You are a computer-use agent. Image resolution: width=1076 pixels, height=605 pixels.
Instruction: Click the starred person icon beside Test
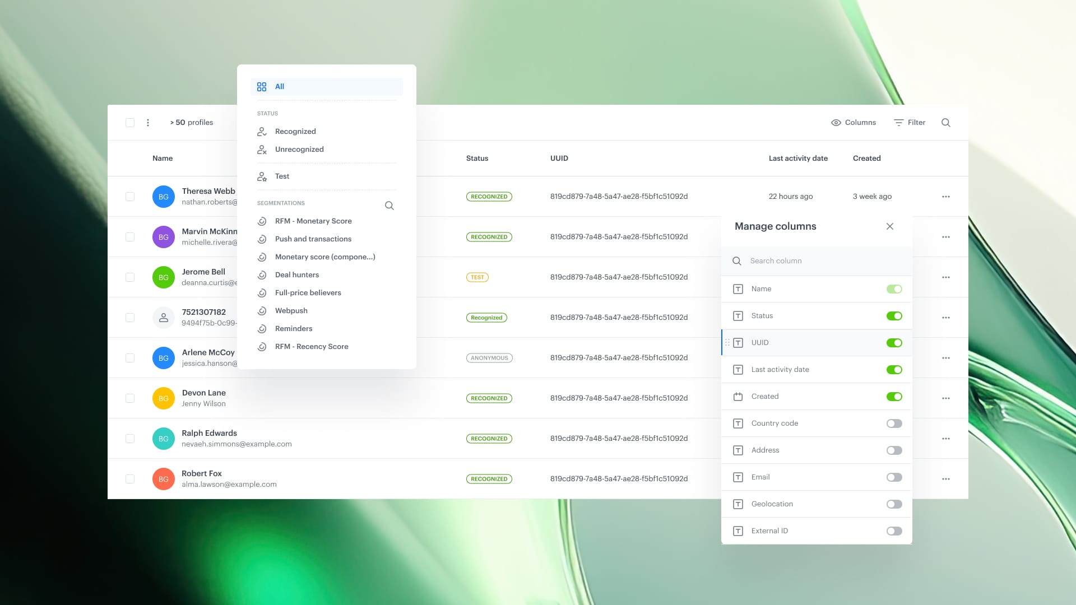(x=262, y=176)
